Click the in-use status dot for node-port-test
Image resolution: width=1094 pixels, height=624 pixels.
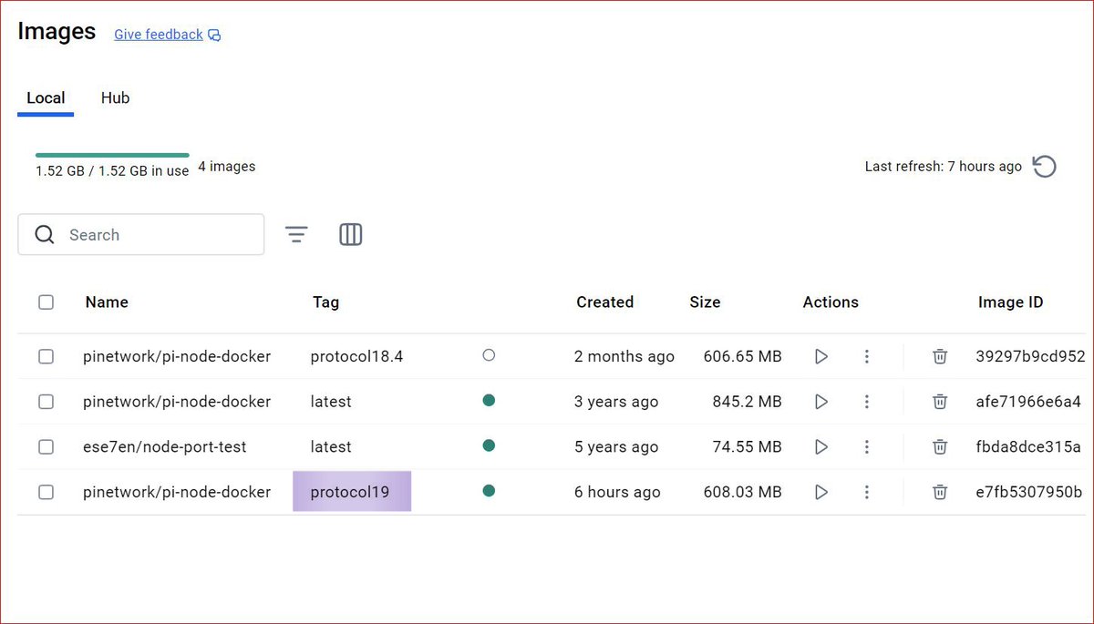(489, 445)
